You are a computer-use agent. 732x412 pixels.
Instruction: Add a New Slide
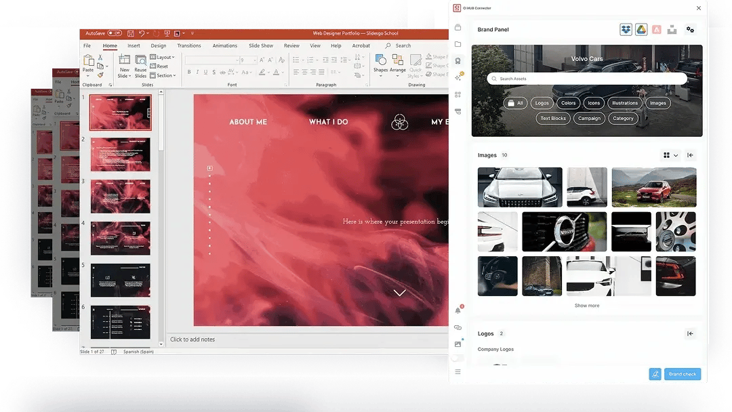pos(124,66)
